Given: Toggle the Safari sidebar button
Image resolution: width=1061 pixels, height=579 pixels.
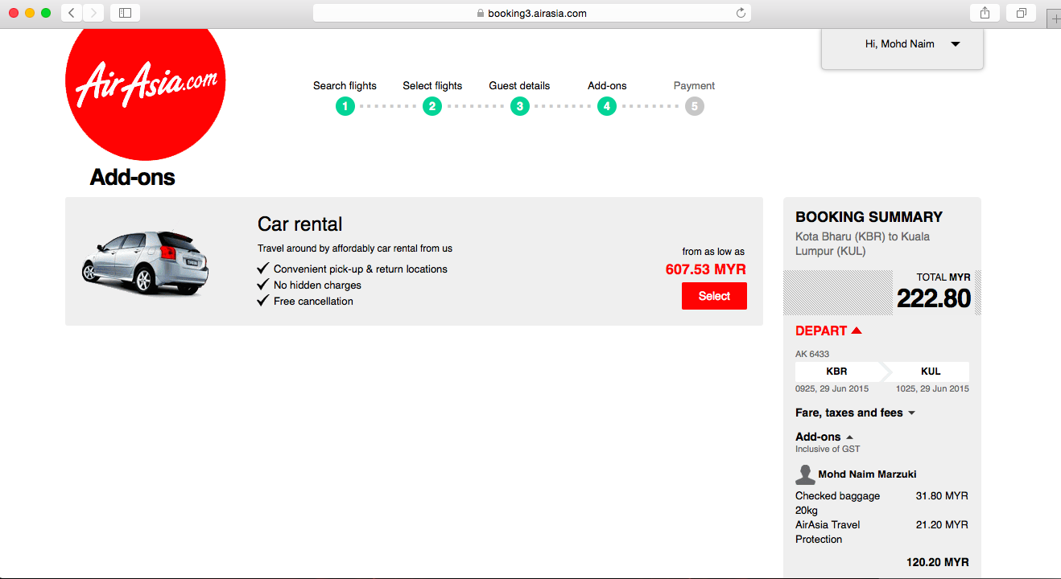Looking at the screenshot, I should pyautogui.click(x=125, y=13).
